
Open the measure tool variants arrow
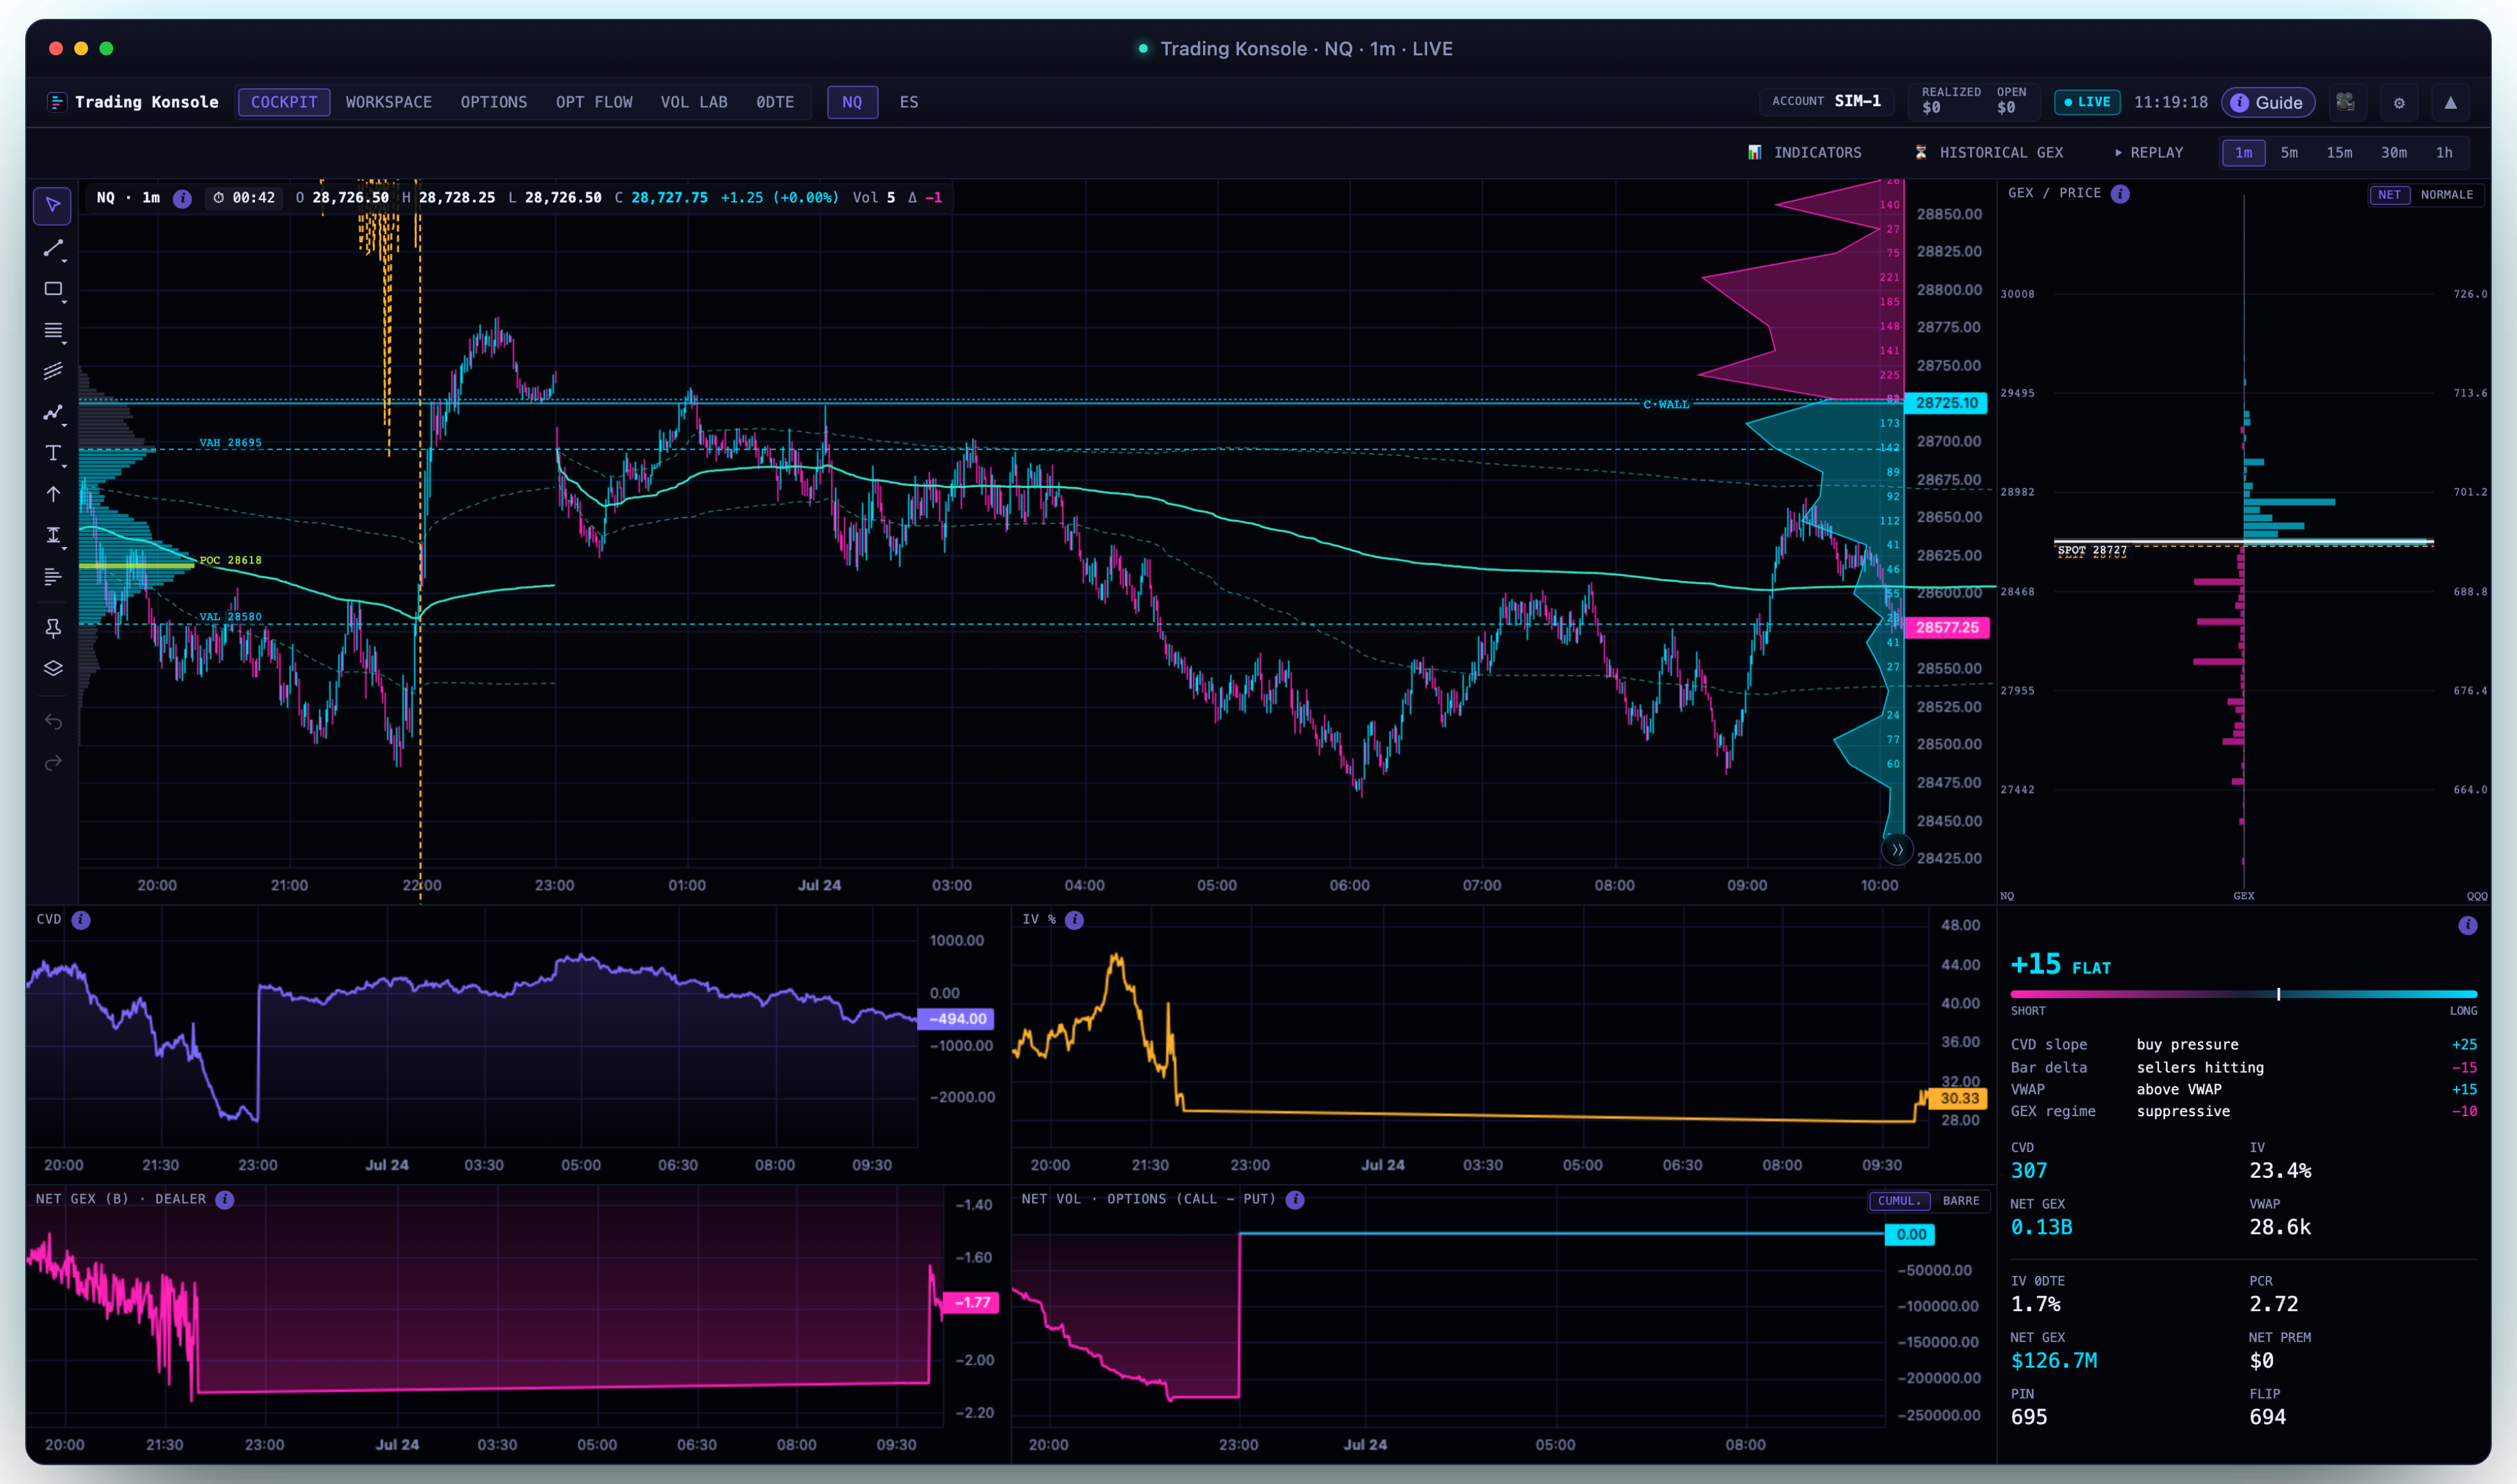point(65,548)
